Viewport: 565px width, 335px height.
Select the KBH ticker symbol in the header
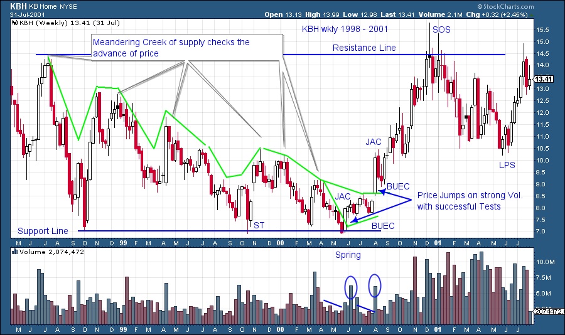(18, 6)
